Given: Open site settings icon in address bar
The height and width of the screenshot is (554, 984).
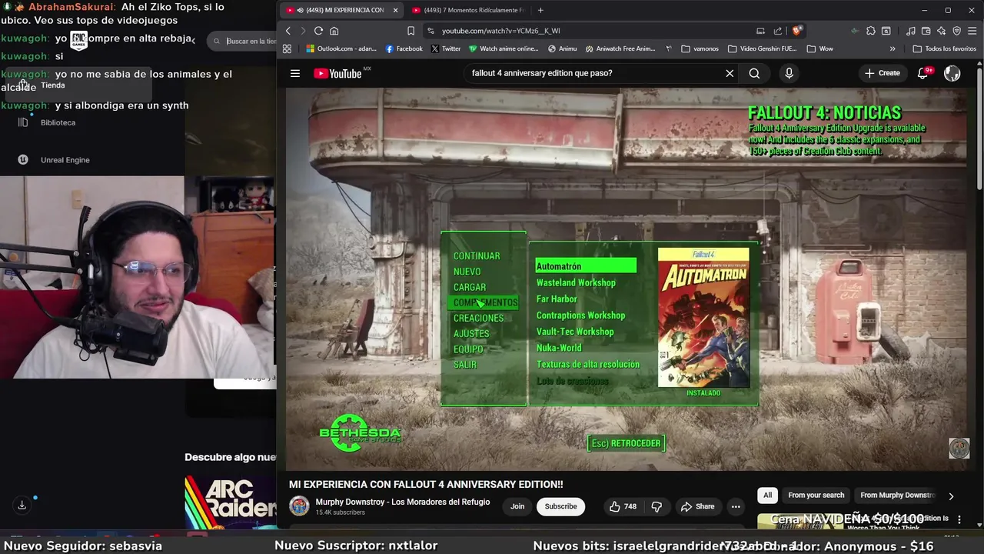Looking at the screenshot, I should click(430, 31).
